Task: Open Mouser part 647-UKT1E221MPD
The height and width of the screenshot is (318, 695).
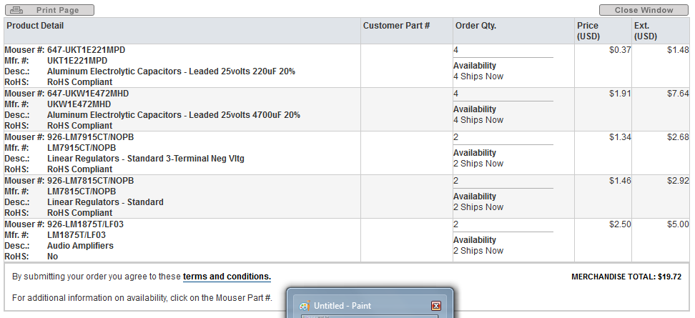Action: pyautogui.click(x=86, y=50)
